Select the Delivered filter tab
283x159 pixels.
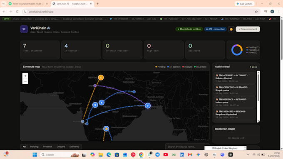pyautogui.click(x=74, y=147)
